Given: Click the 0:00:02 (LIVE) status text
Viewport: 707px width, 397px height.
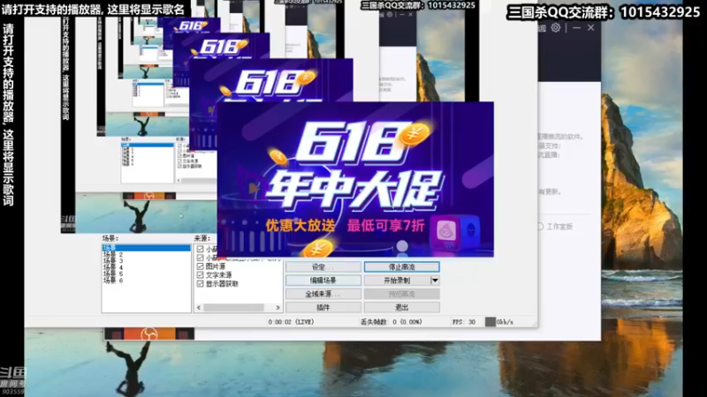Looking at the screenshot, I should click(291, 322).
